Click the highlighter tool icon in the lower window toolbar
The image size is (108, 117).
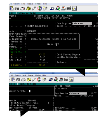tap(71, 80)
